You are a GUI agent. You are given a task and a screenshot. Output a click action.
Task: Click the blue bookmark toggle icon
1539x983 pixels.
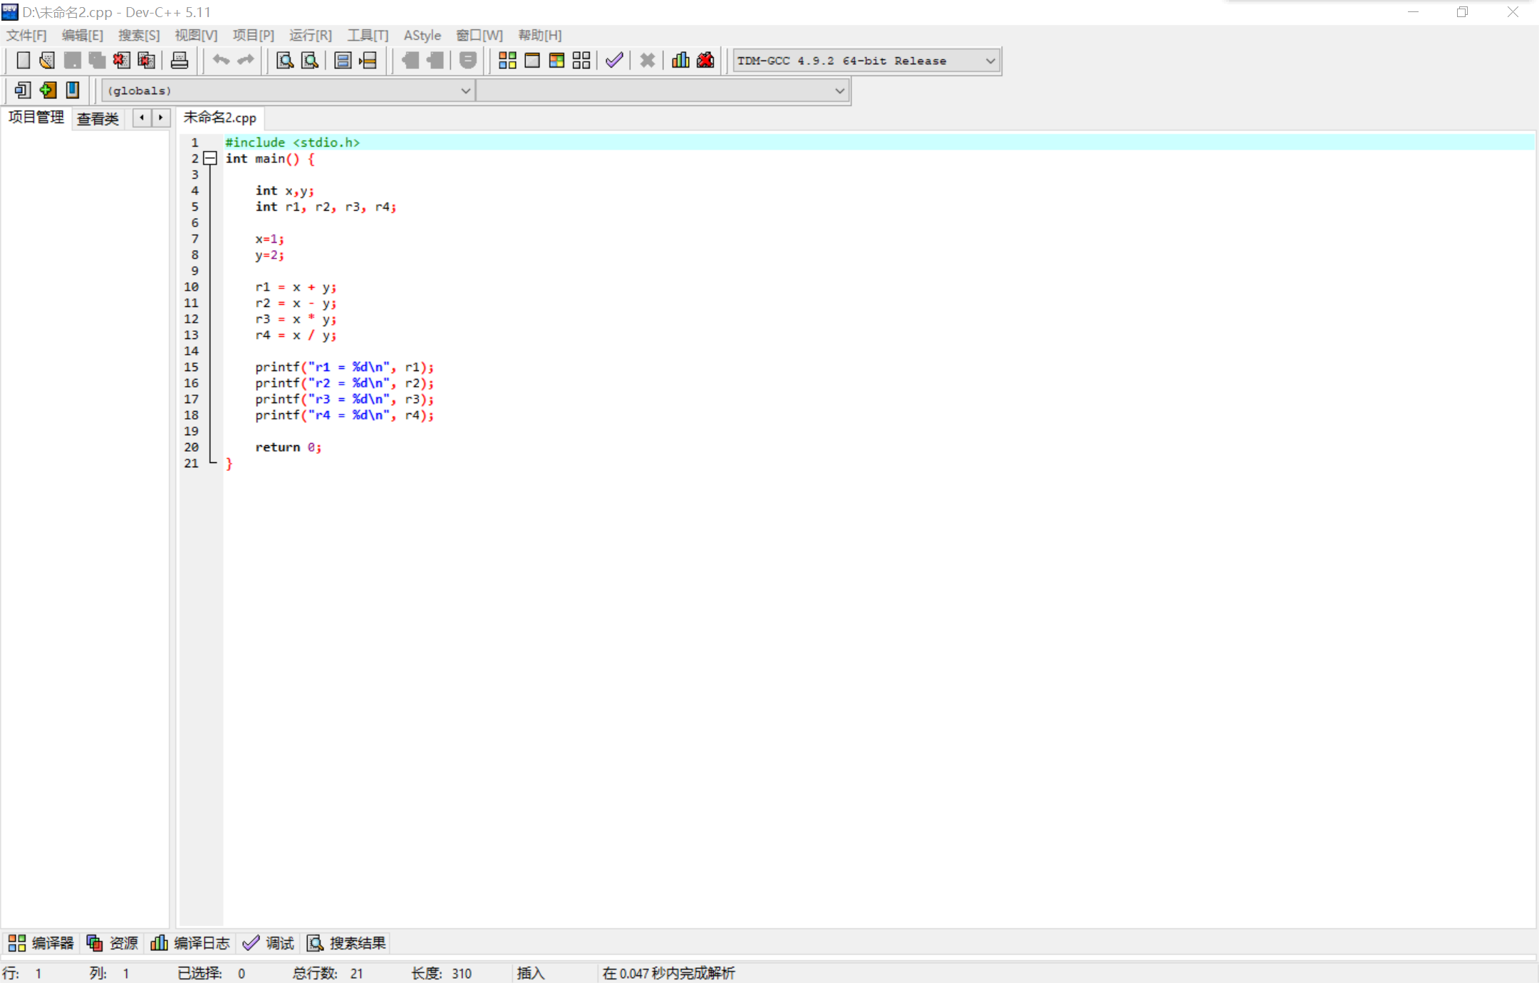73,90
